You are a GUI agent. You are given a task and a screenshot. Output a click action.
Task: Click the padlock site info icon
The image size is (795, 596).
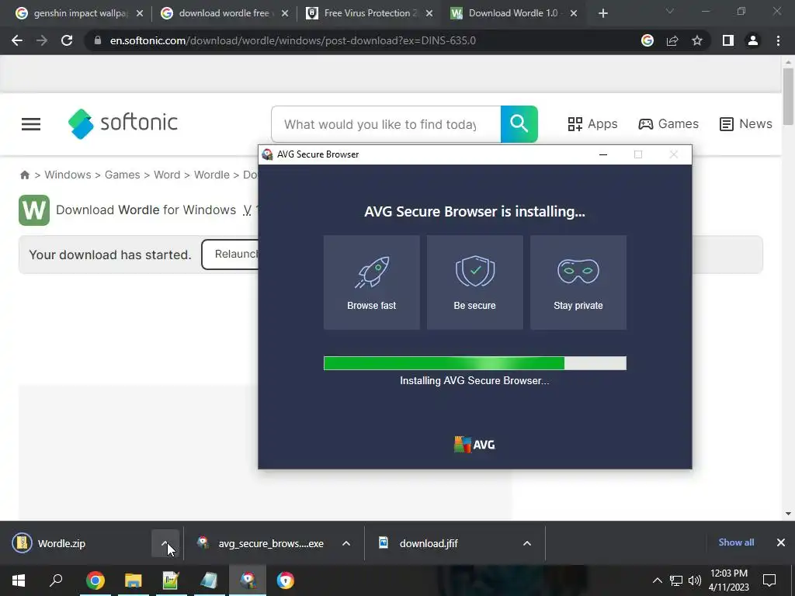[97, 40]
